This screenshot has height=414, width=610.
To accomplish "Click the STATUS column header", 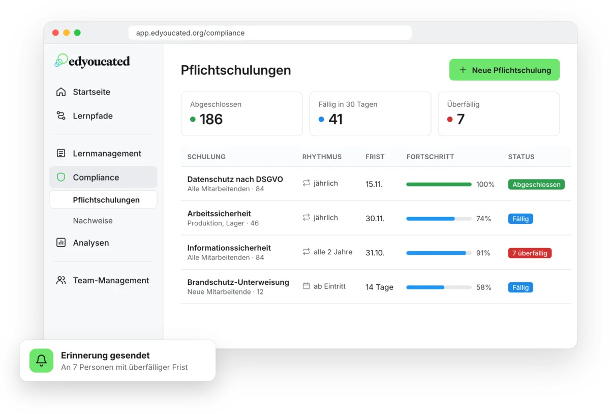I will click(521, 157).
